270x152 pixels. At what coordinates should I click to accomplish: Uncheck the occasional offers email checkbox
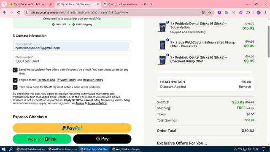pyautogui.click(x=15, y=70)
